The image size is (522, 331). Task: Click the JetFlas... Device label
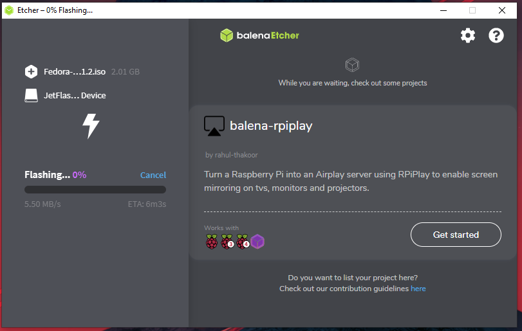point(75,95)
